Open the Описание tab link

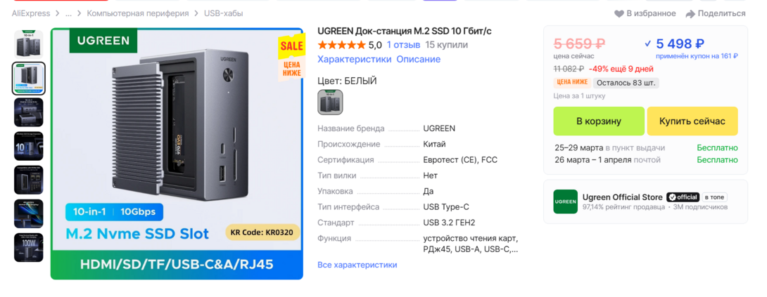418,59
